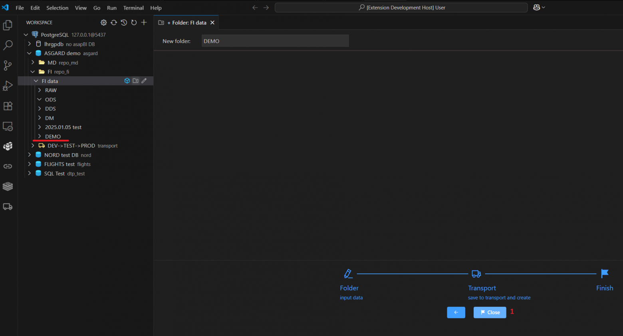This screenshot has height=336, width=623.
Task: Click the Transport truck step icon in wizard
Action: point(476,274)
